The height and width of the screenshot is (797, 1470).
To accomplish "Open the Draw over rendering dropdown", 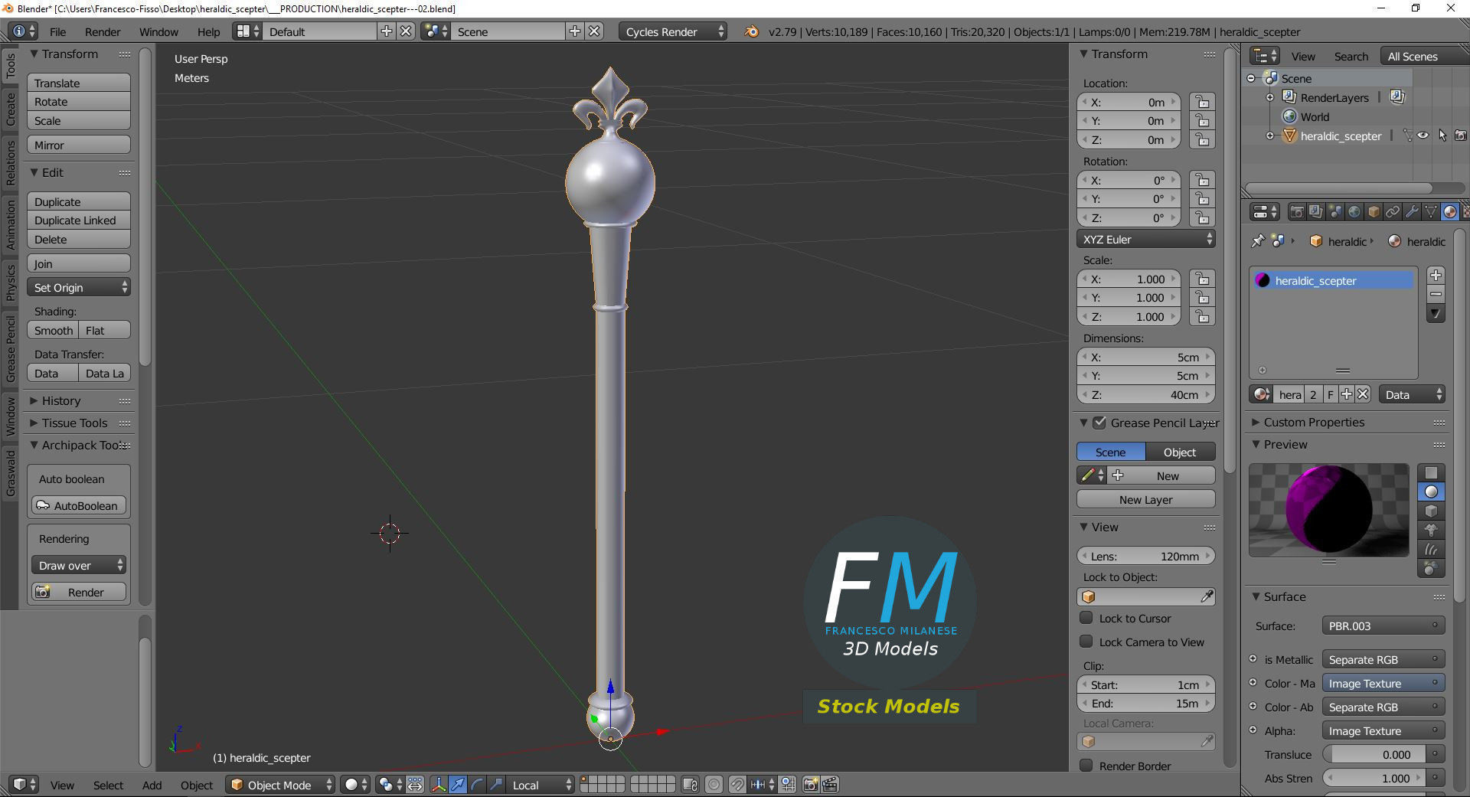I will [79, 565].
